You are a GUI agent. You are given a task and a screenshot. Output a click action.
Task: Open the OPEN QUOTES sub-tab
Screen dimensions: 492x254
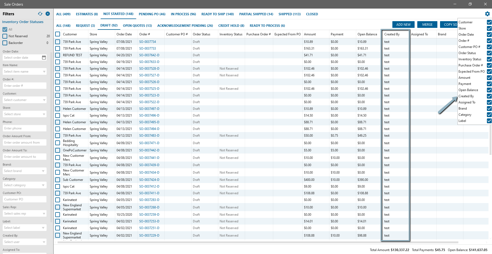click(137, 25)
